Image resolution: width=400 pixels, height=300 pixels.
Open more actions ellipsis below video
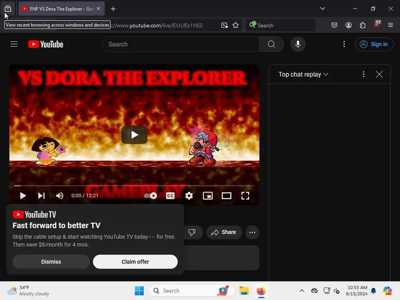pyautogui.click(x=252, y=232)
